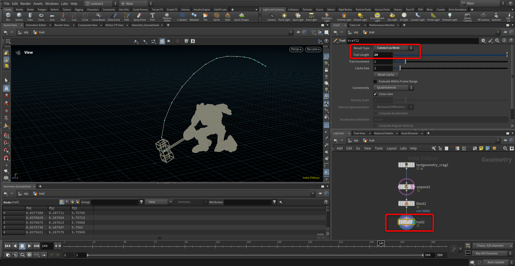Viewport: 515px width, 266px height.
Task: Adjust the Trail Increment slider
Action: point(406,62)
